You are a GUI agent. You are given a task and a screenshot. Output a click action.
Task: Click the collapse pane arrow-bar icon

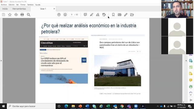[x=191, y=100]
